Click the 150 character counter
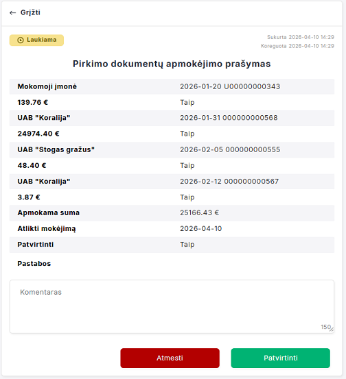346x379 pixels. (325, 327)
